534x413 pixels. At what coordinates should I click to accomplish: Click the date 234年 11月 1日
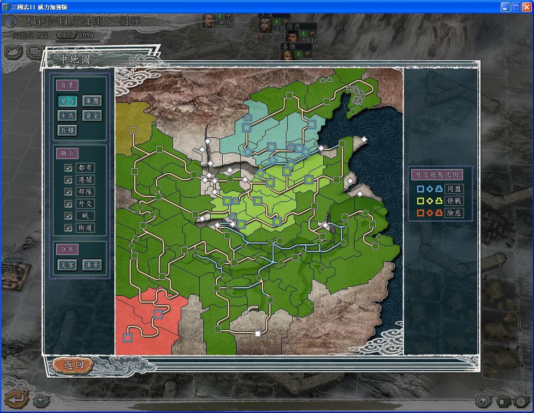pos(63,22)
